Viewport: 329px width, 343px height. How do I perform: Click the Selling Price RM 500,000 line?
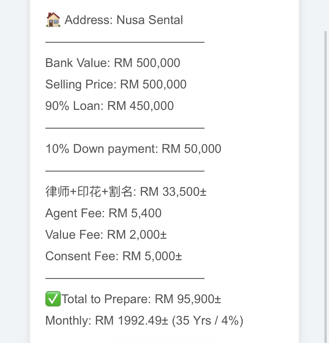[116, 84]
